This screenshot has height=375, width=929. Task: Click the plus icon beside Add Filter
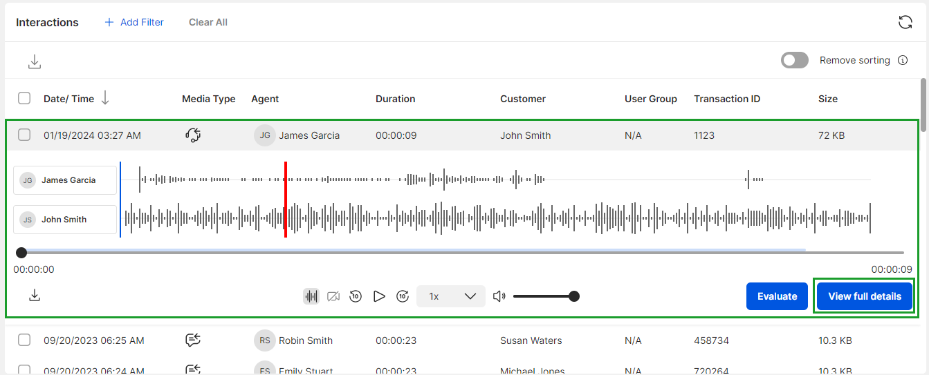pos(109,22)
